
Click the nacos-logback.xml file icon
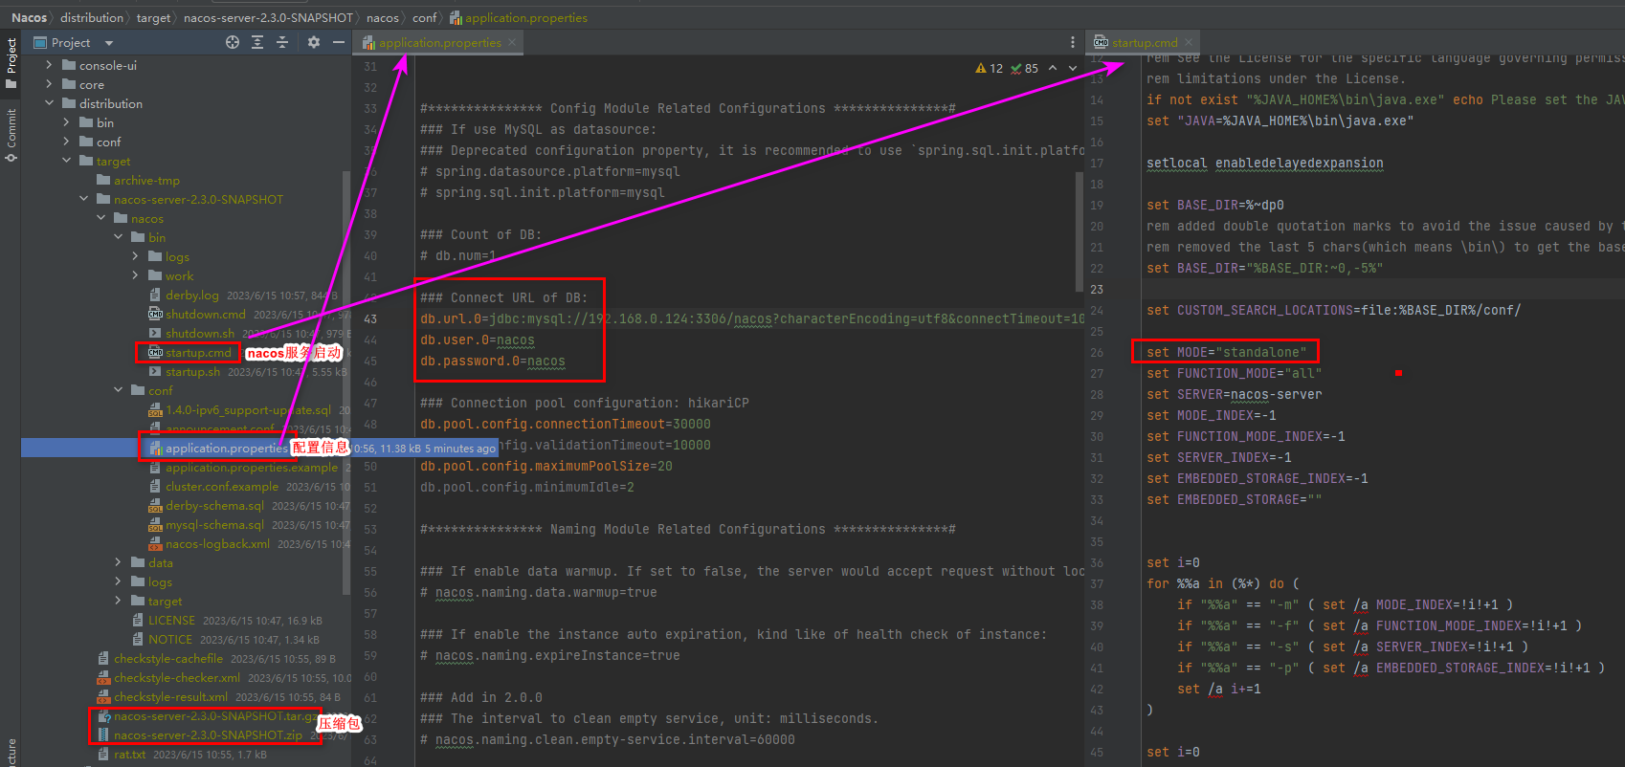pos(155,544)
